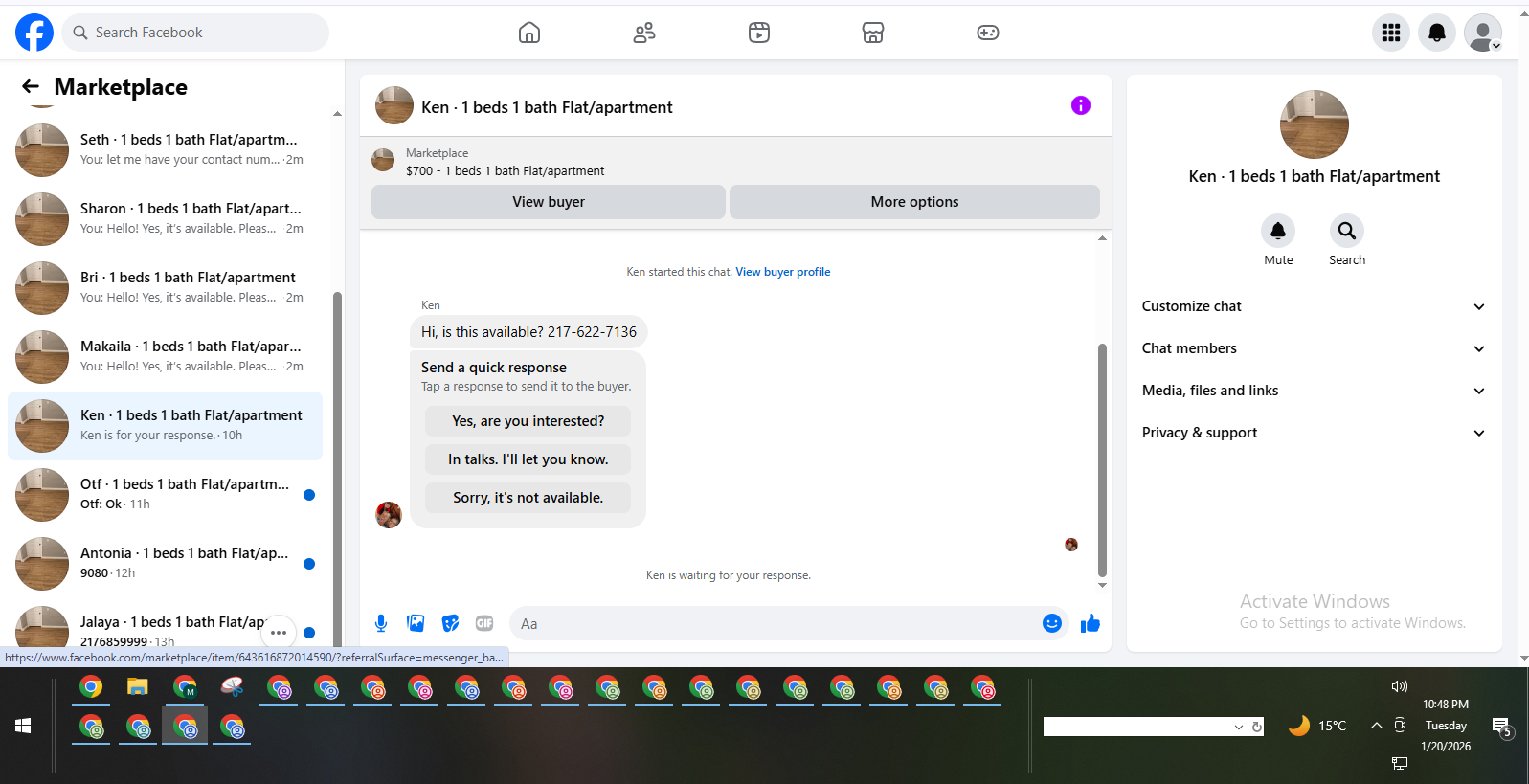Open File Explorer from the taskbar
Viewport: 1529px width, 784px height.
tap(138, 686)
